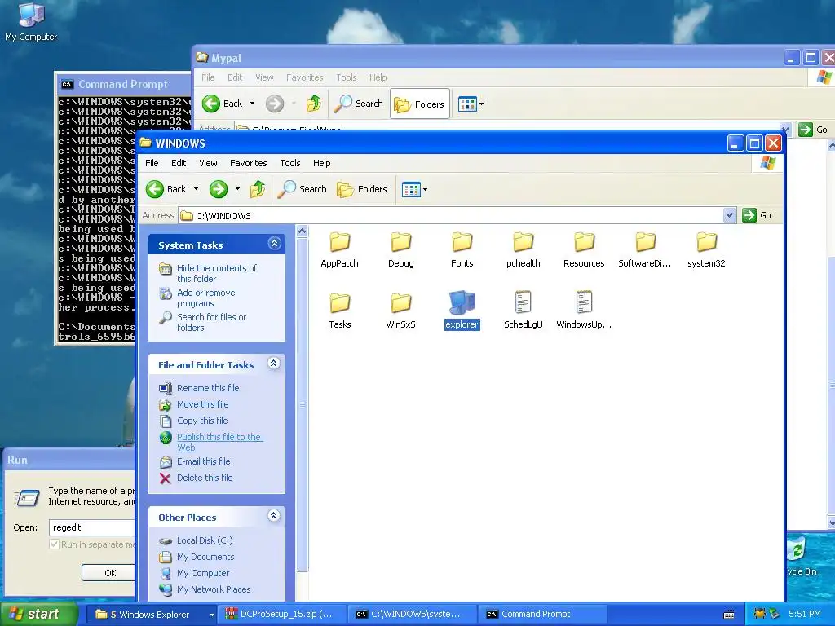
Task: Open Help menu in WINDOWS window
Action: click(321, 163)
